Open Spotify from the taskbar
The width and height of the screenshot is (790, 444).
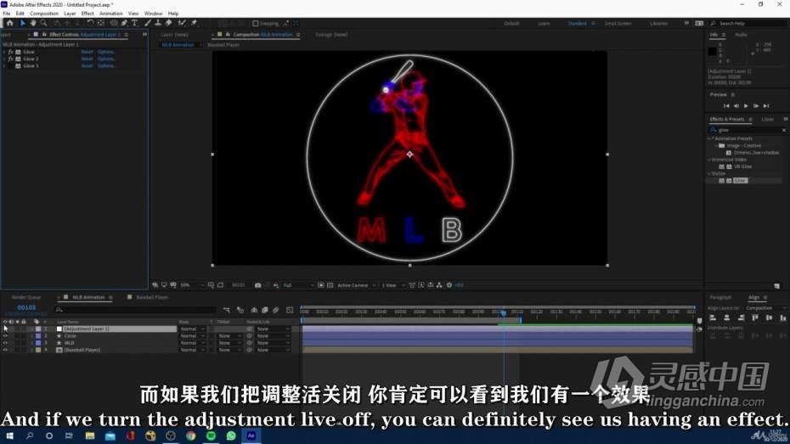pos(211,436)
